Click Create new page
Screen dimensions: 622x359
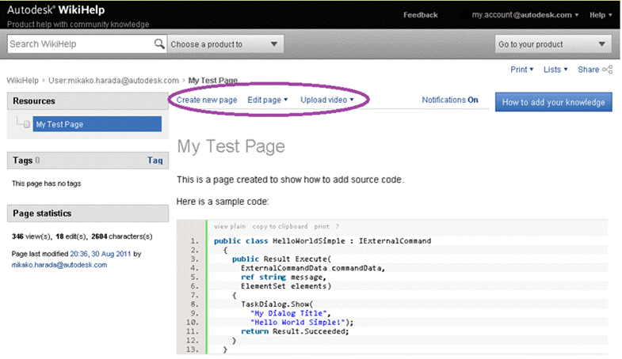click(207, 100)
